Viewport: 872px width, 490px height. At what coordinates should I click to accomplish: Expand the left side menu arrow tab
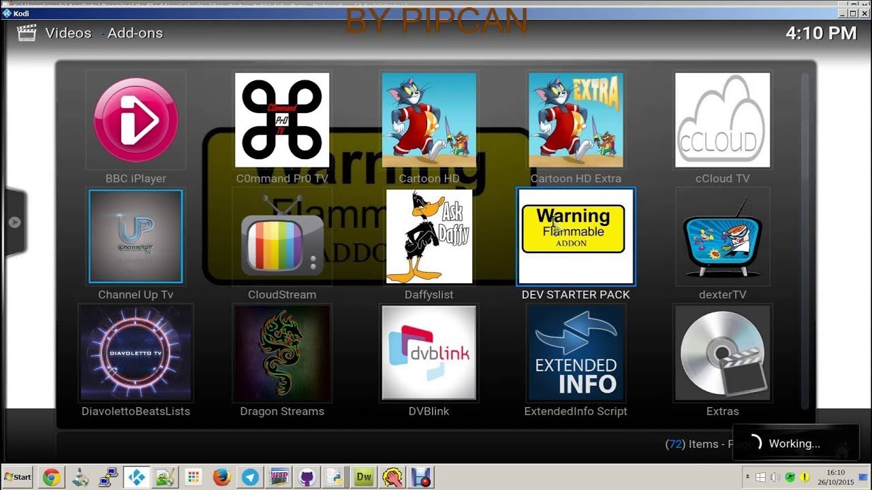point(14,223)
